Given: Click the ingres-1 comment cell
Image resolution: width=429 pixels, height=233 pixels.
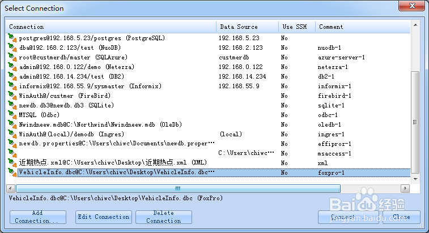Looking at the screenshot, I should tap(331, 134).
